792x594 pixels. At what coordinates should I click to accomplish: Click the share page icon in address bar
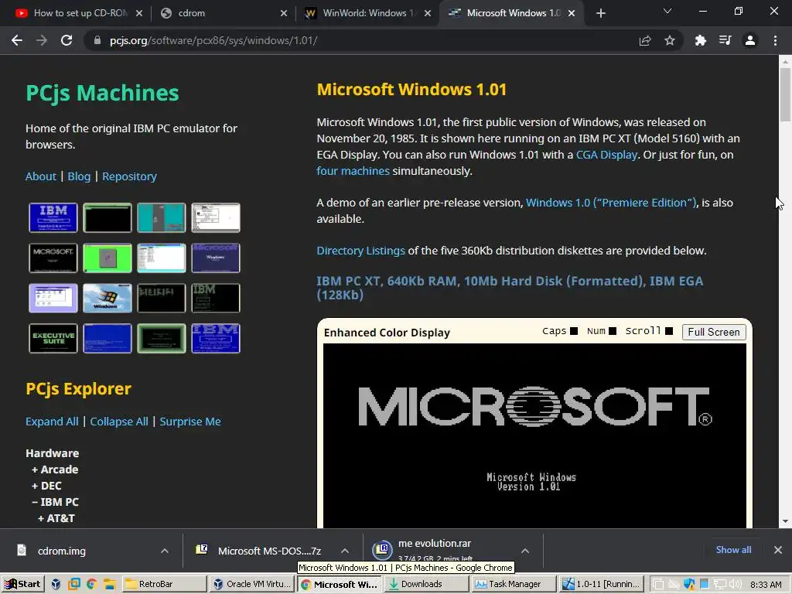coord(645,40)
